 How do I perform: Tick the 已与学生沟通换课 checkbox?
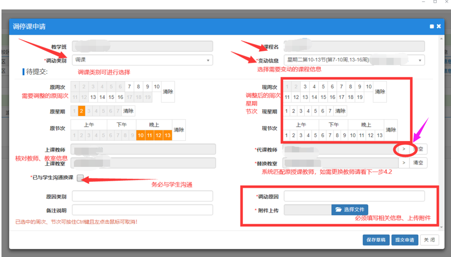tap(80, 178)
